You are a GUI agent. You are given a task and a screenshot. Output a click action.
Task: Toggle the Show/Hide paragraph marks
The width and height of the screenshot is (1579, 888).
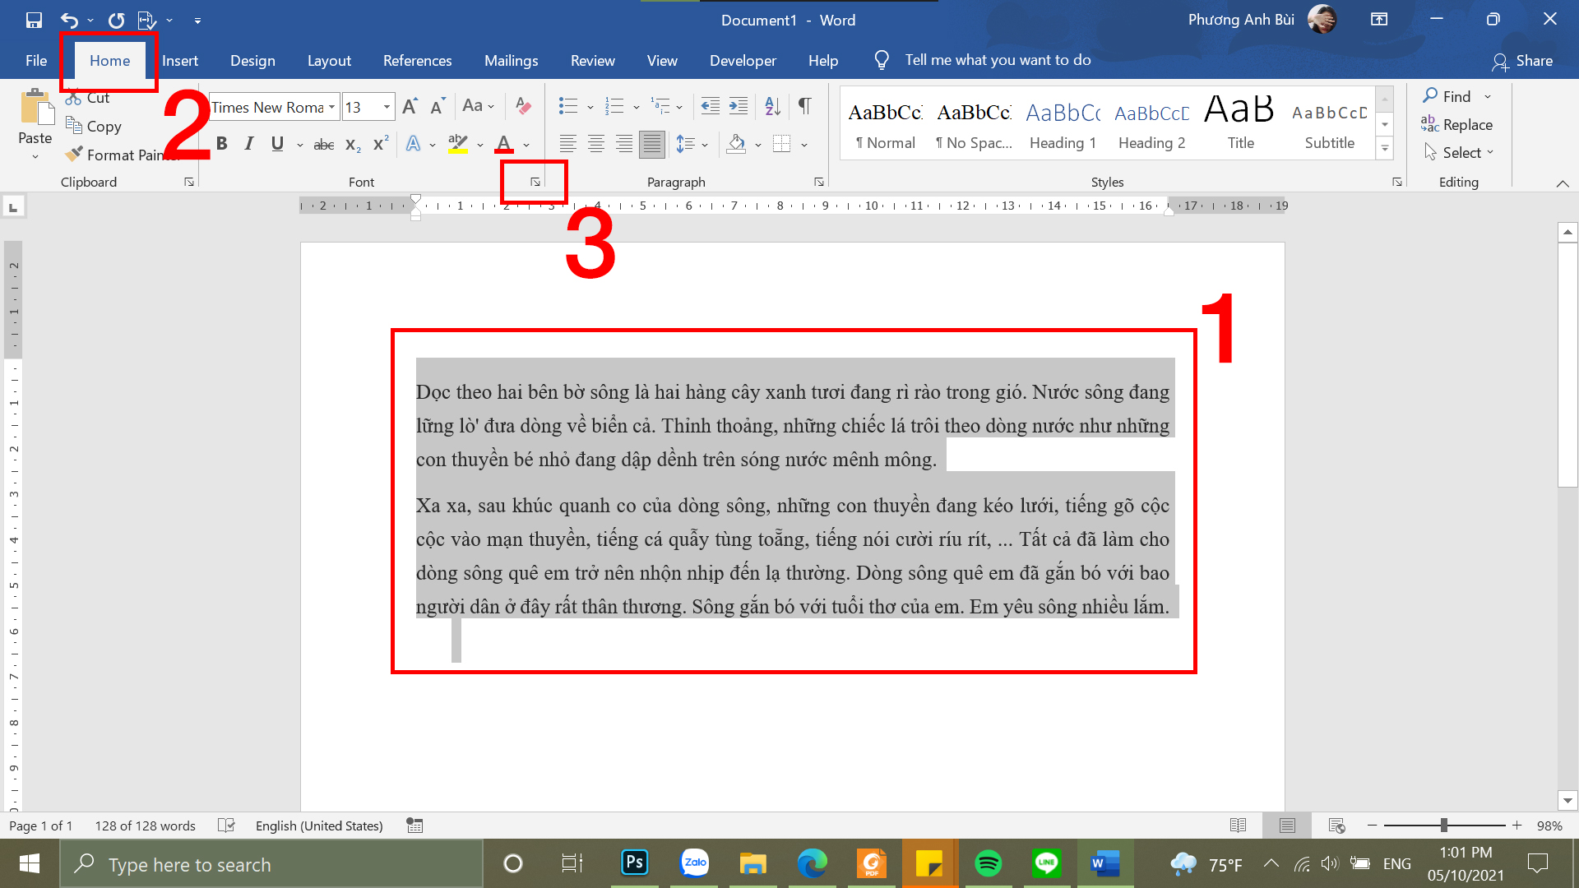[804, 105]
